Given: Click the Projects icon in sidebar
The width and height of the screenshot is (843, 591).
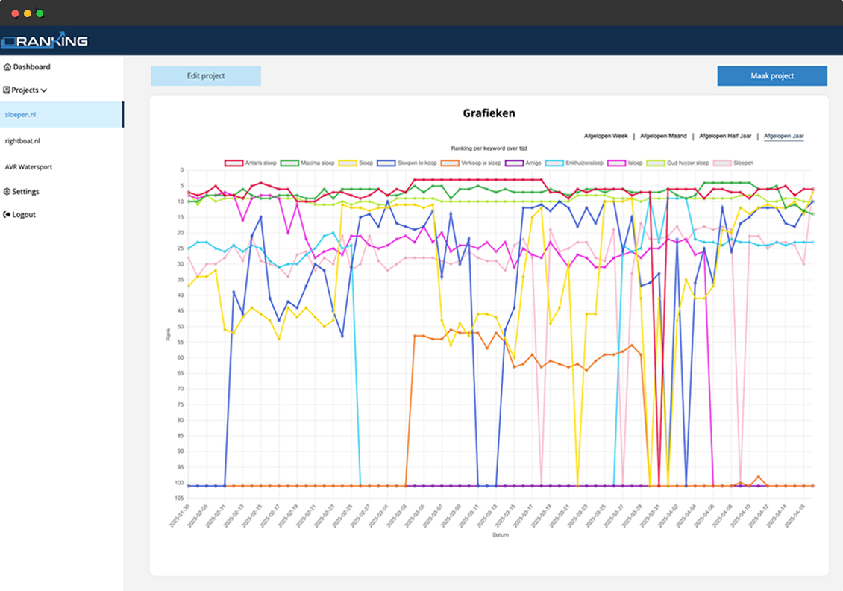Looking at the screenshot, I should 7,90.
